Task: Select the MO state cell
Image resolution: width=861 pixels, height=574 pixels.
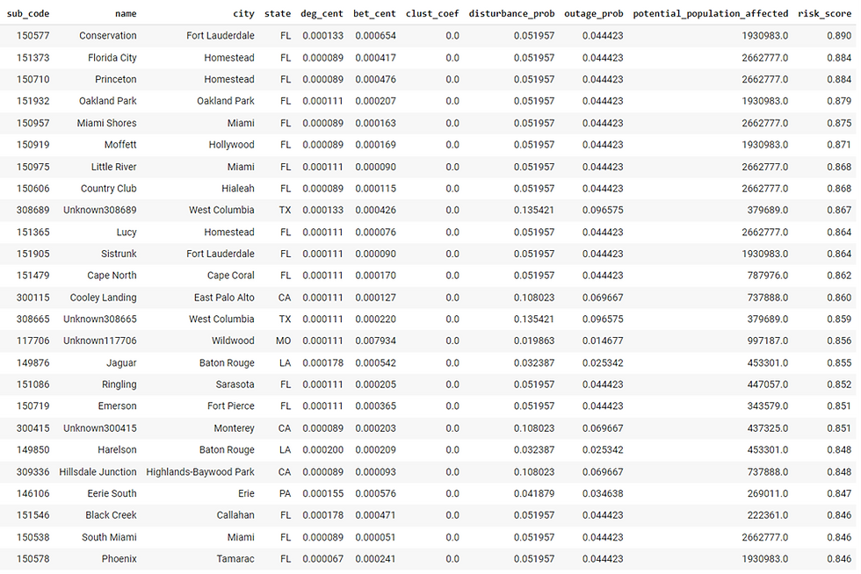Action: coord(283,341)
